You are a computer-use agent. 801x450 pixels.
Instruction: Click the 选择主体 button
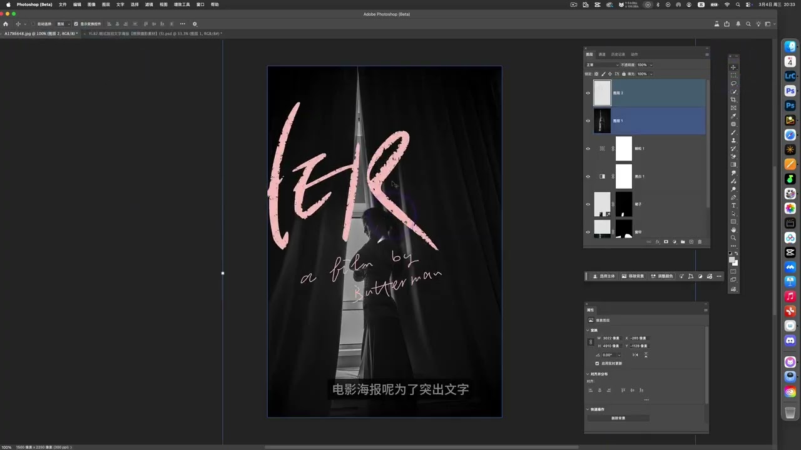tap(604, 276)
